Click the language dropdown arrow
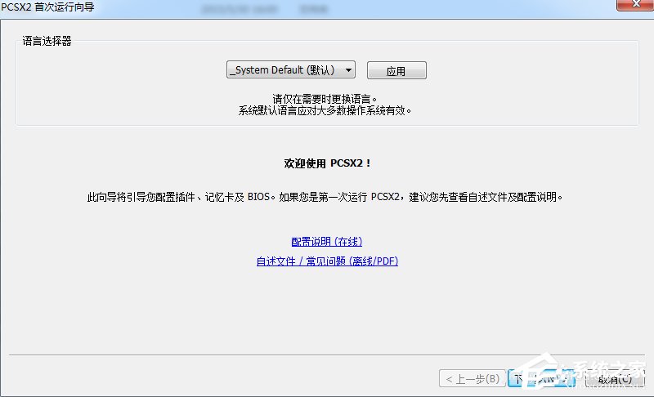 pos(348,70)
